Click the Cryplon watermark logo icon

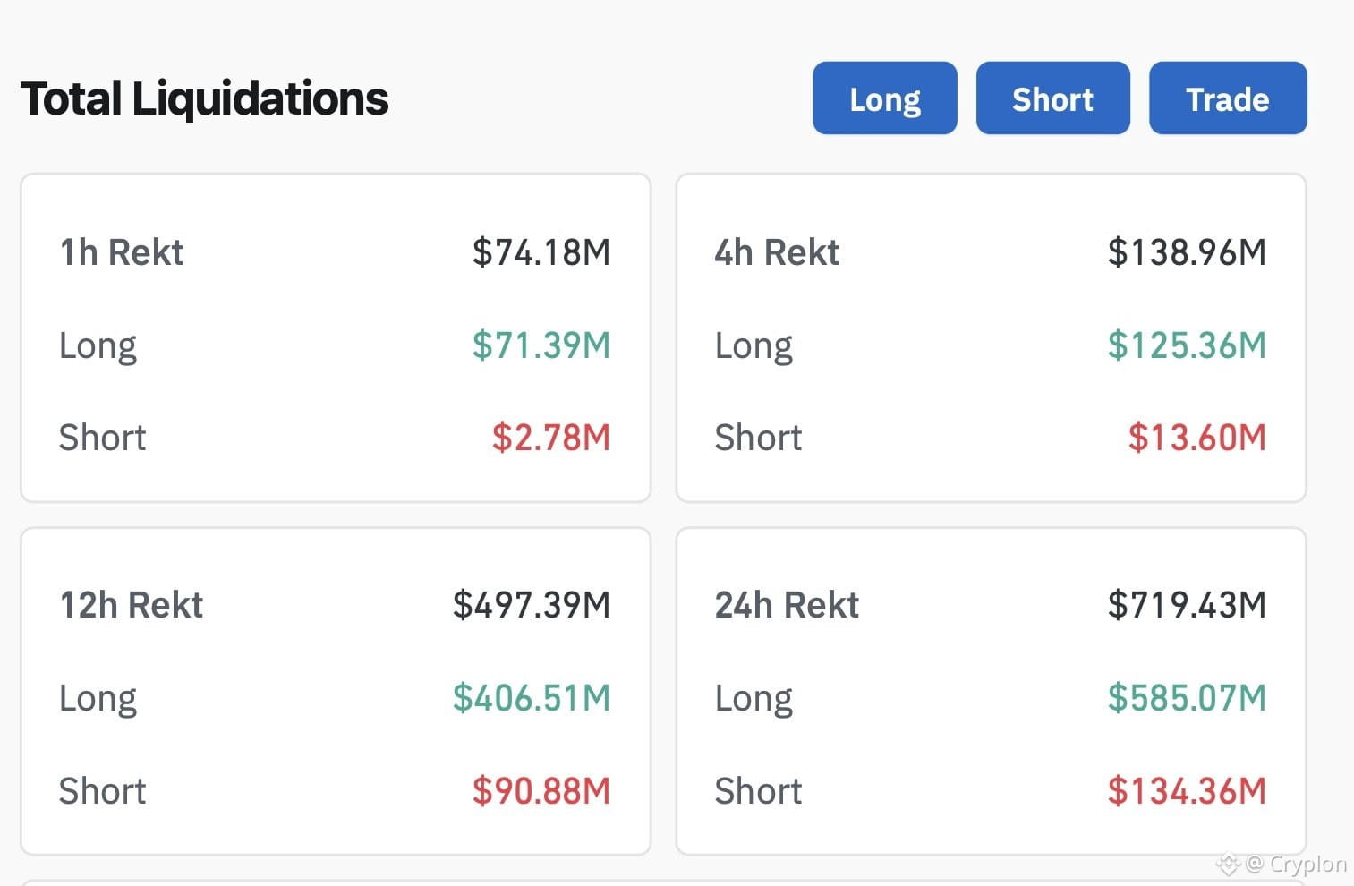1228,864
